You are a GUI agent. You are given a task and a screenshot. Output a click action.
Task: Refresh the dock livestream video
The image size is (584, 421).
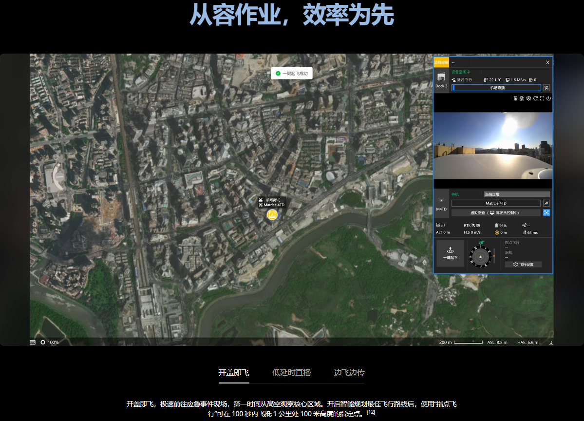(535, 98)
